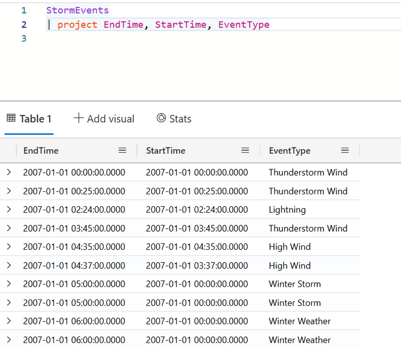Sort by the StartTime column header

pyautogui.click(x=166, y=151)
